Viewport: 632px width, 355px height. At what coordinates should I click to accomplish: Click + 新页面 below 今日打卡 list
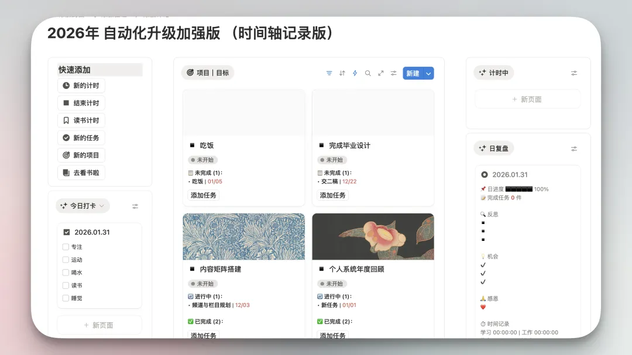coord(99,325)
